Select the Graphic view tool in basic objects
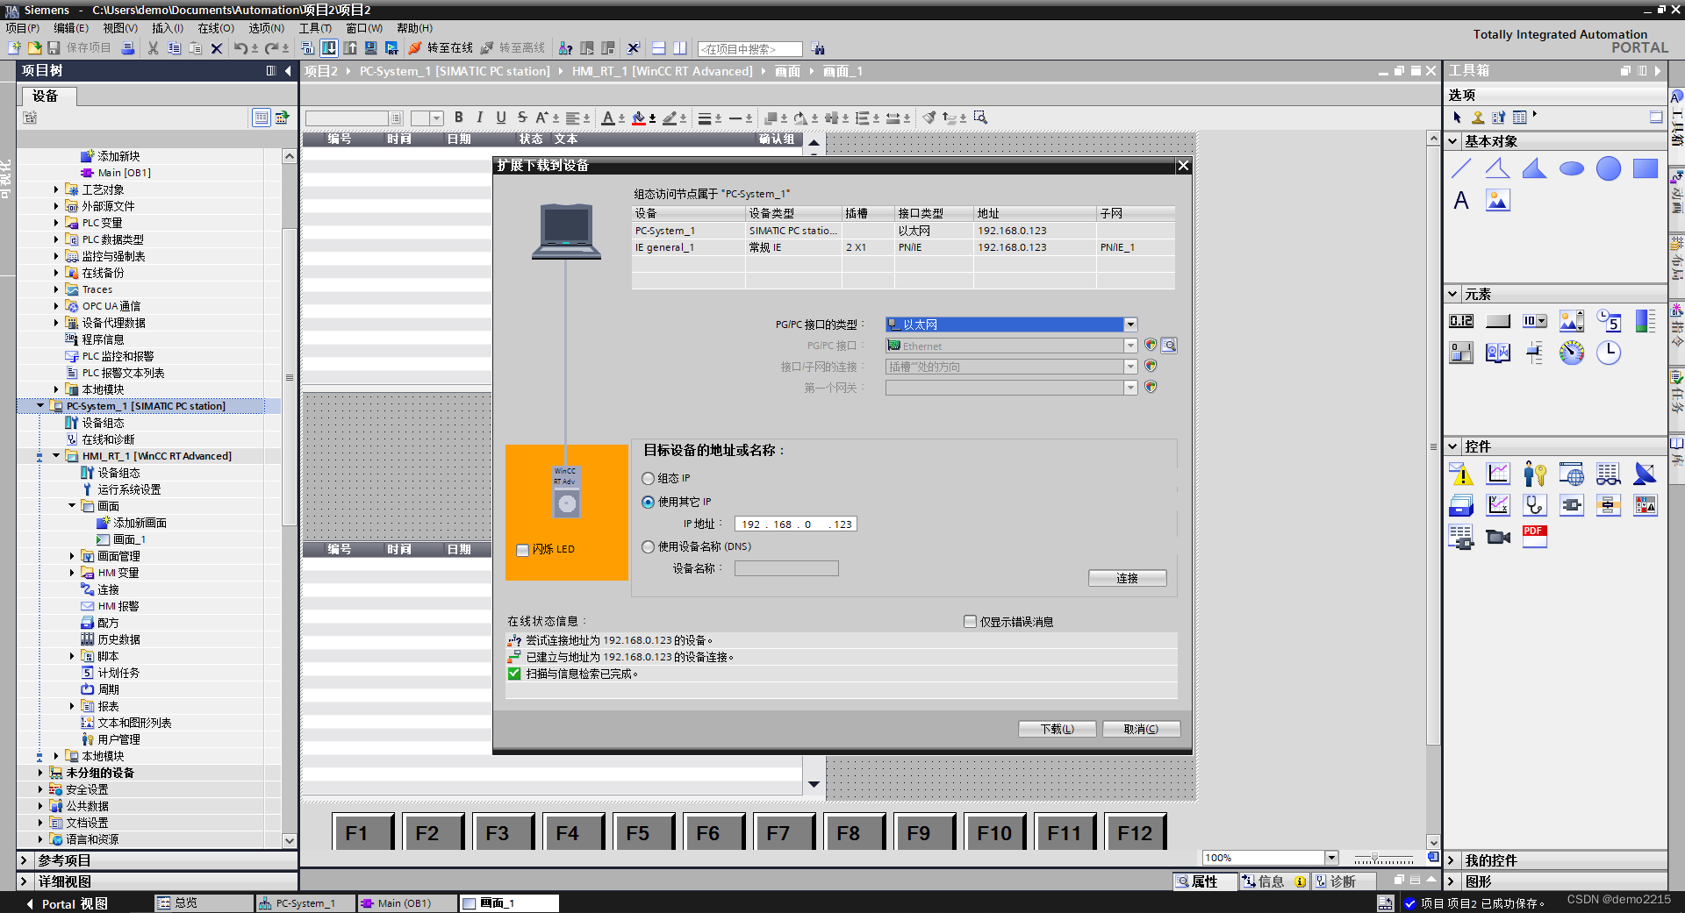 click(x=1497, y=201)
